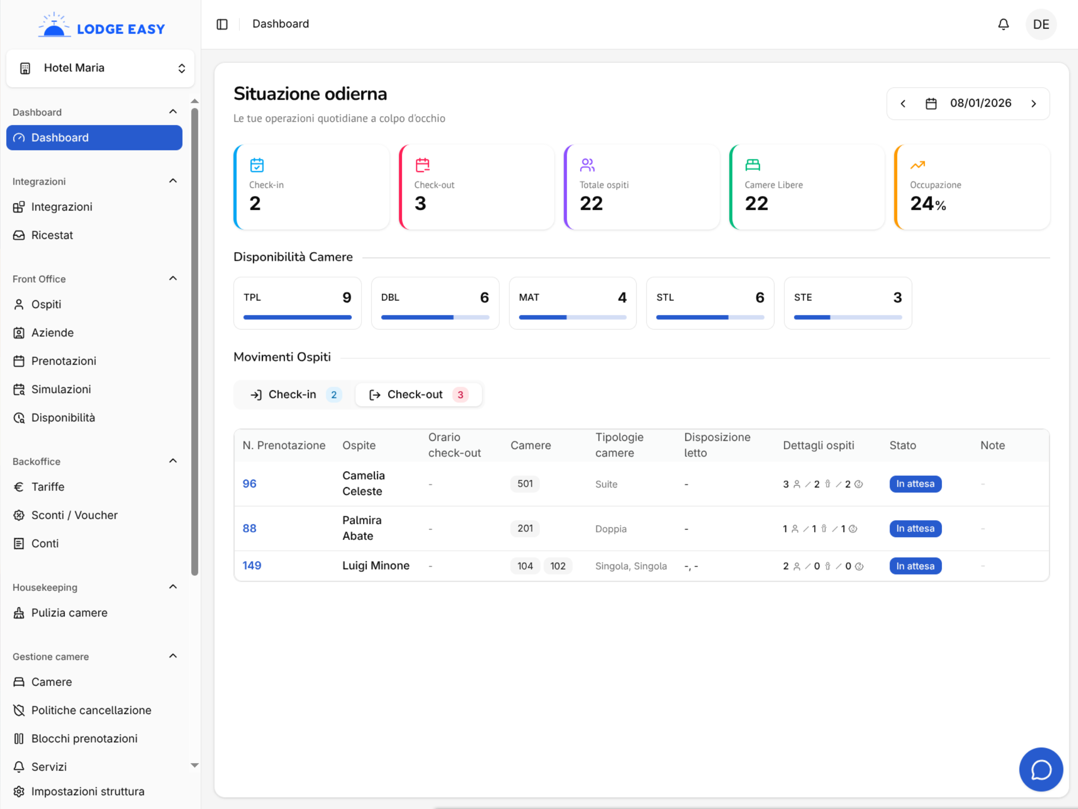Collapse the Housekeeping sidebar section

pos(173,587)
